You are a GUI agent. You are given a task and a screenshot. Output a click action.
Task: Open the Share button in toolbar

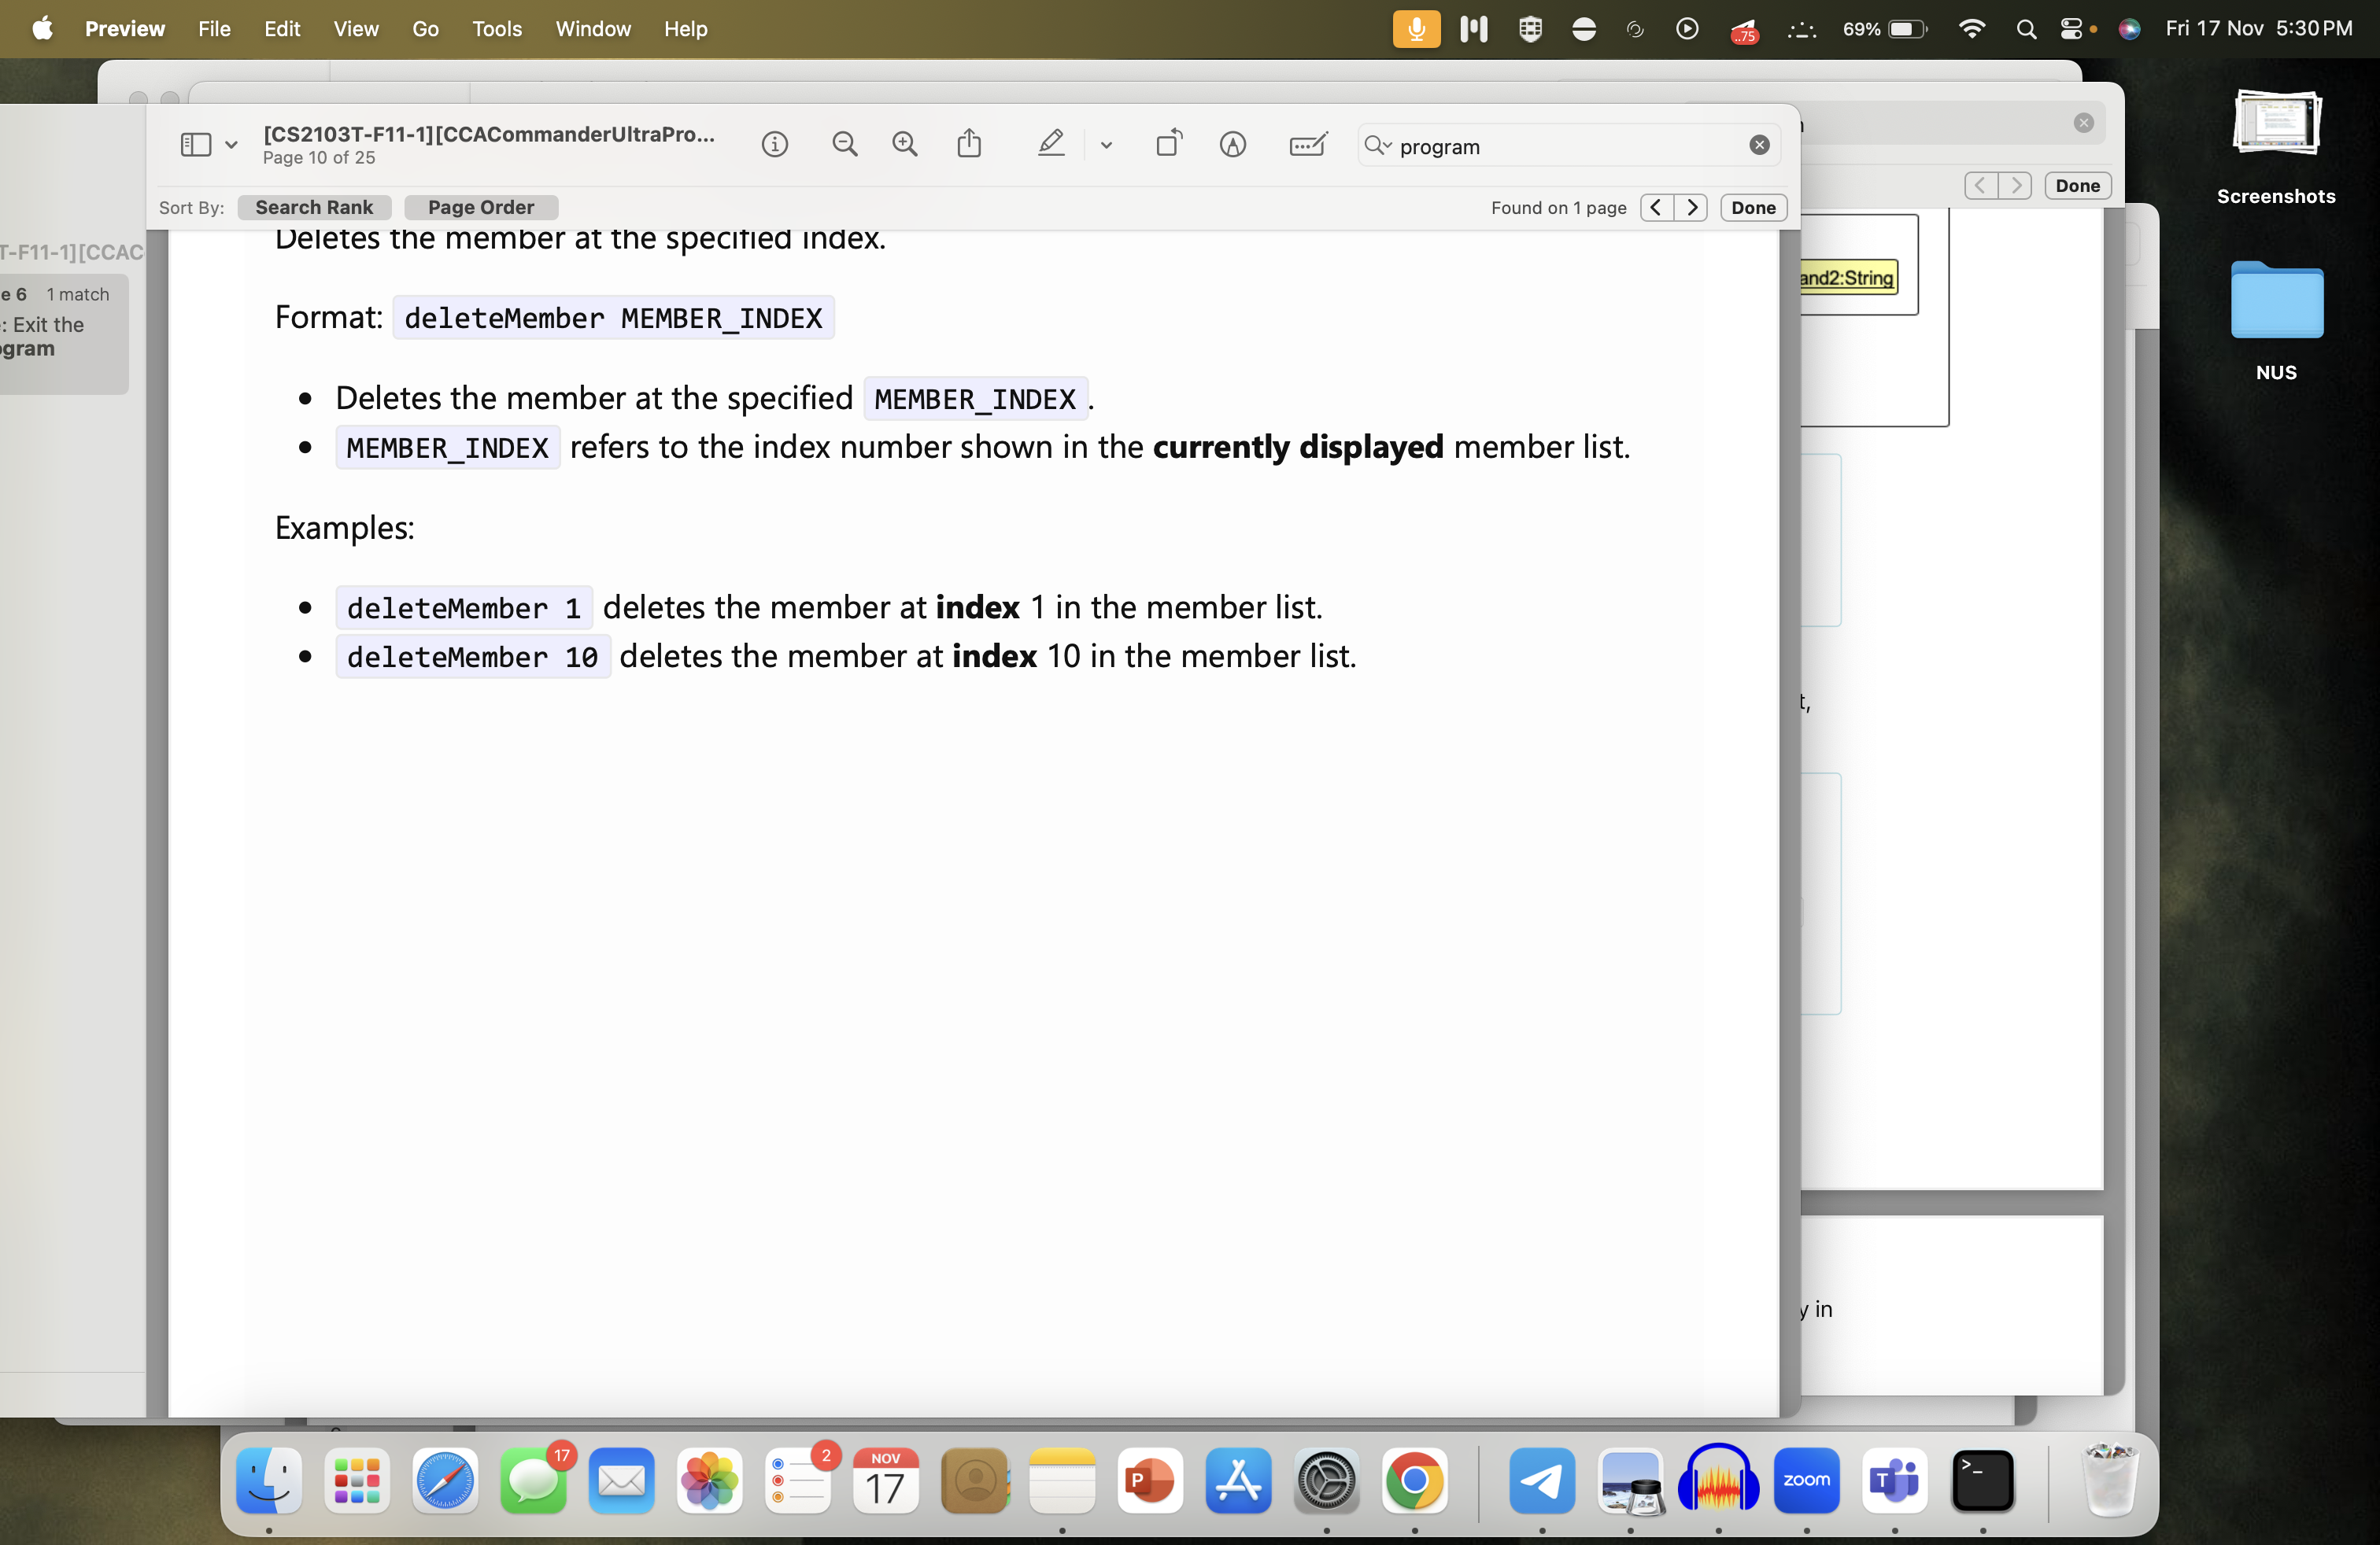pyautogui.click(x=968, y=145)
